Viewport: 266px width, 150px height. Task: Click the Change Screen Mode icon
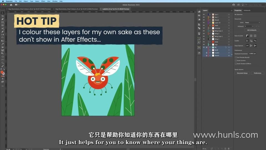2,82
